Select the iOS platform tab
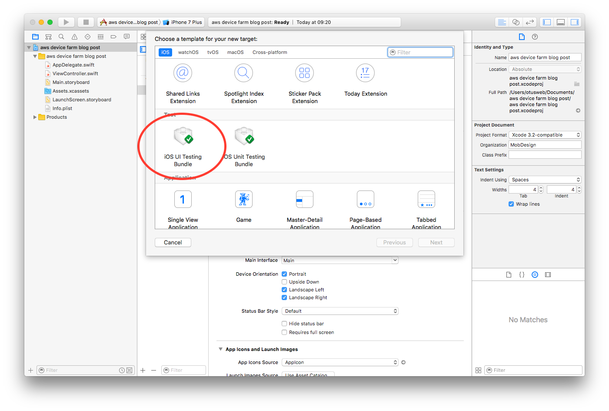This screenshot has height=411, width=609. pos(166,52)
